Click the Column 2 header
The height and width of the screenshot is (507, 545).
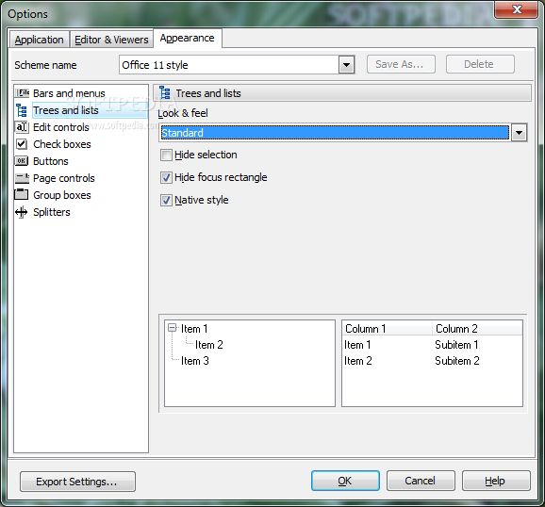pyautogui.click(x=477, y=328)
